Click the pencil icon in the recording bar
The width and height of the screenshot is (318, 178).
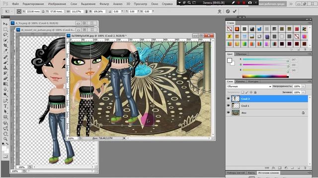click(233, 2)
